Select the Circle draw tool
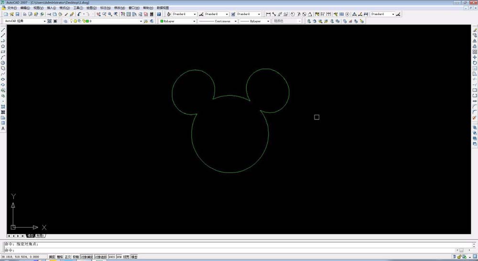478x261 pixels. pos(3,63)
